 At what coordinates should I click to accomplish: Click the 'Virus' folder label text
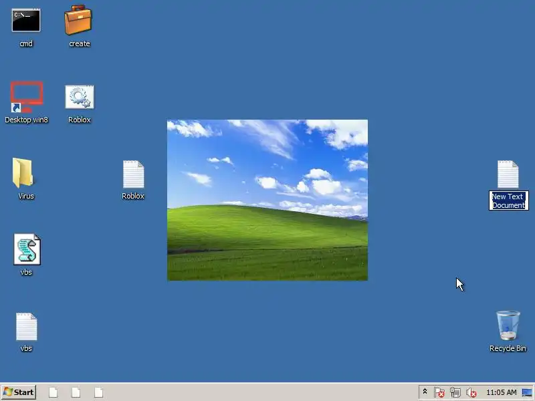coord(26,196)
